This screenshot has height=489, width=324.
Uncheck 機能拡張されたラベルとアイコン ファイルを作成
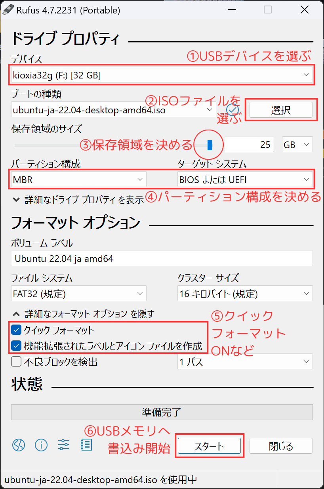pyautogui.click(x=16, y=346)
